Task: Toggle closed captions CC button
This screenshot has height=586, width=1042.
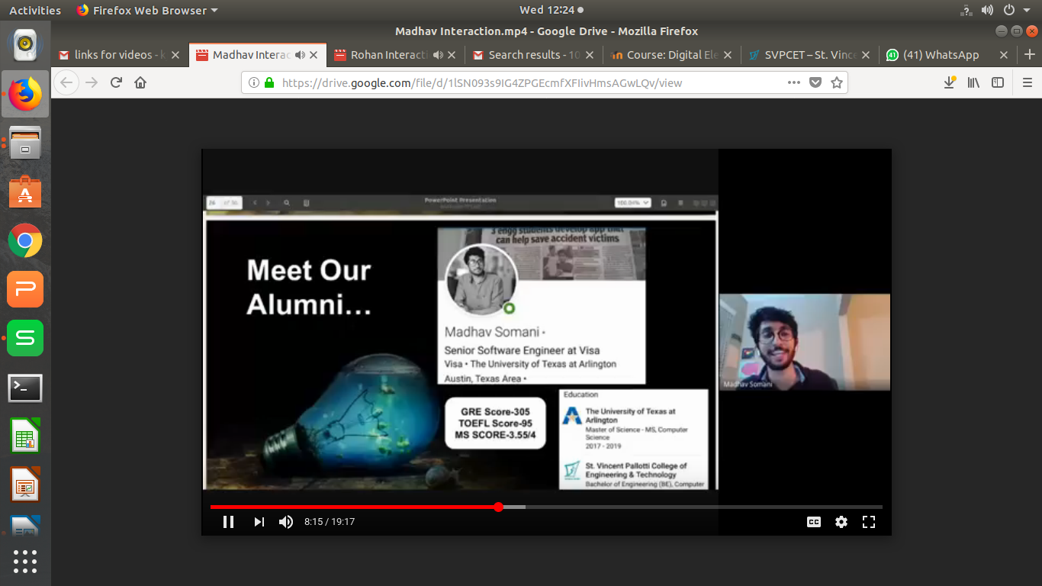Action: 814,522
